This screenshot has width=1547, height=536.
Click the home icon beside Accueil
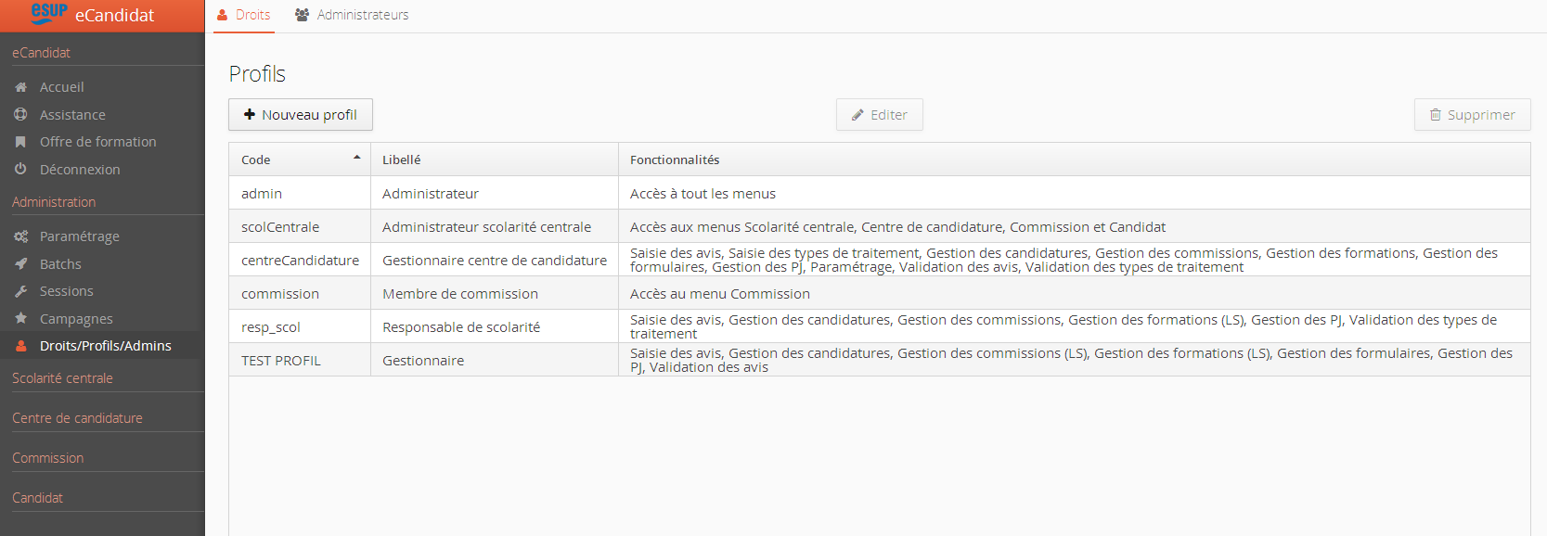click(20, 87)
